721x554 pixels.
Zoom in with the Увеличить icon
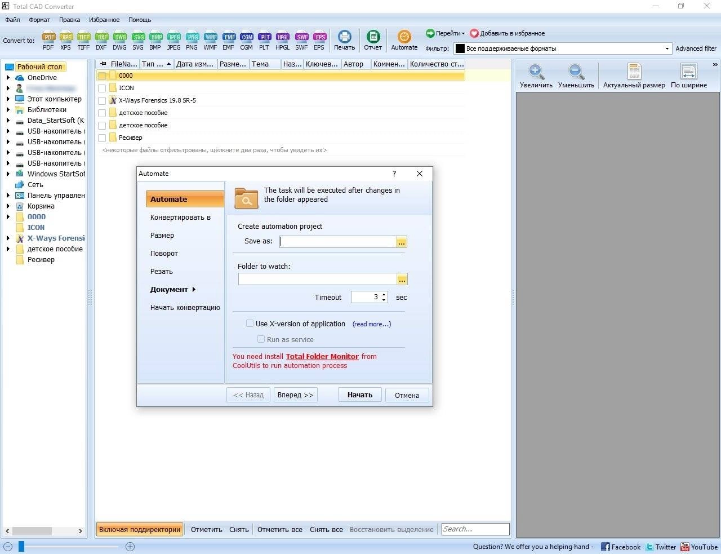point(536,76)
